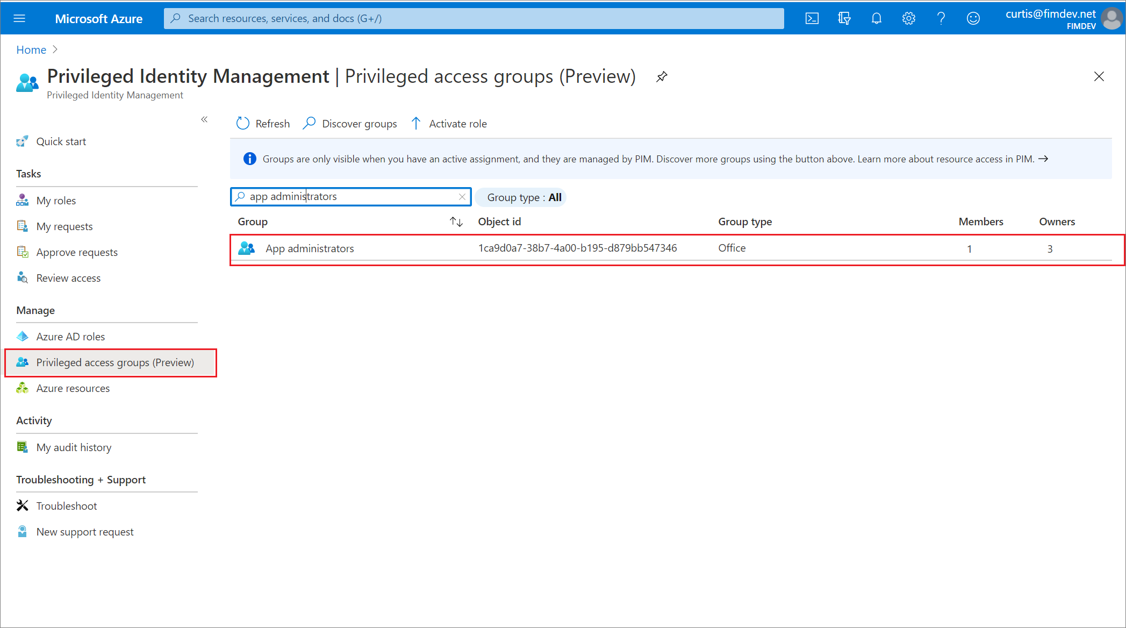
Task: Select Privileged access groups (Preview) menu item
Action: [111, 363]
